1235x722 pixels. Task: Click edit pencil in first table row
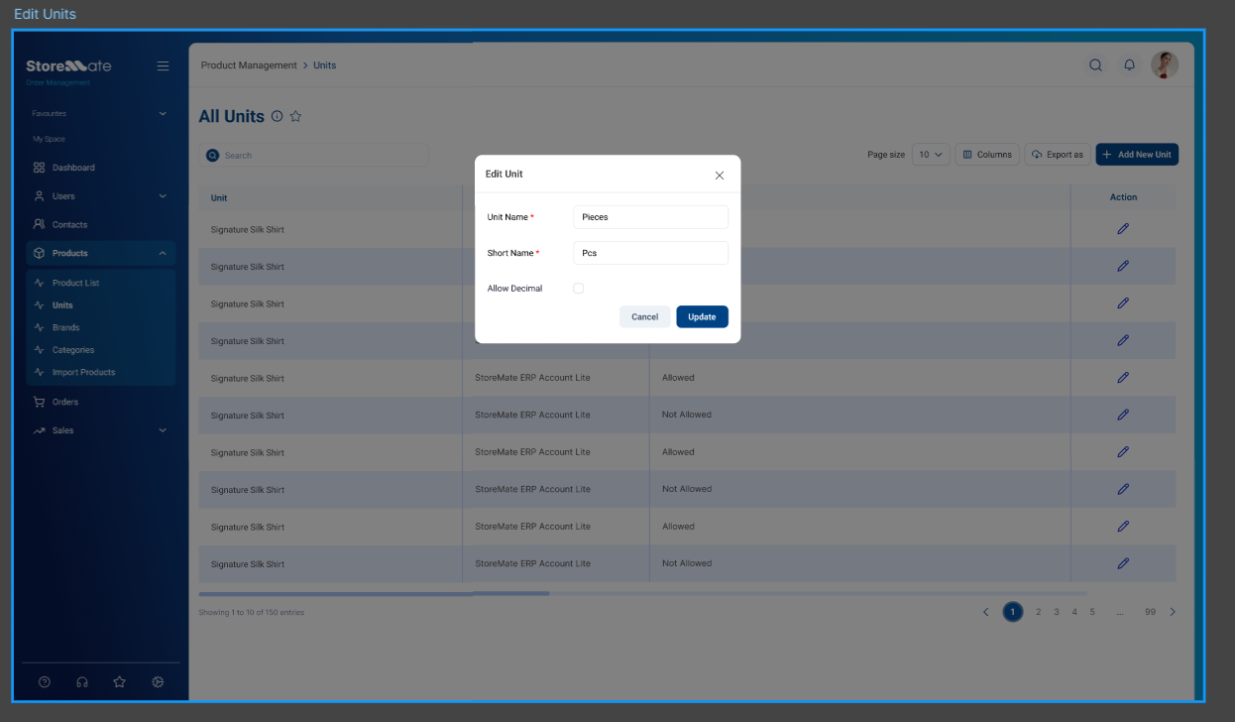(x=1123, y=229)
